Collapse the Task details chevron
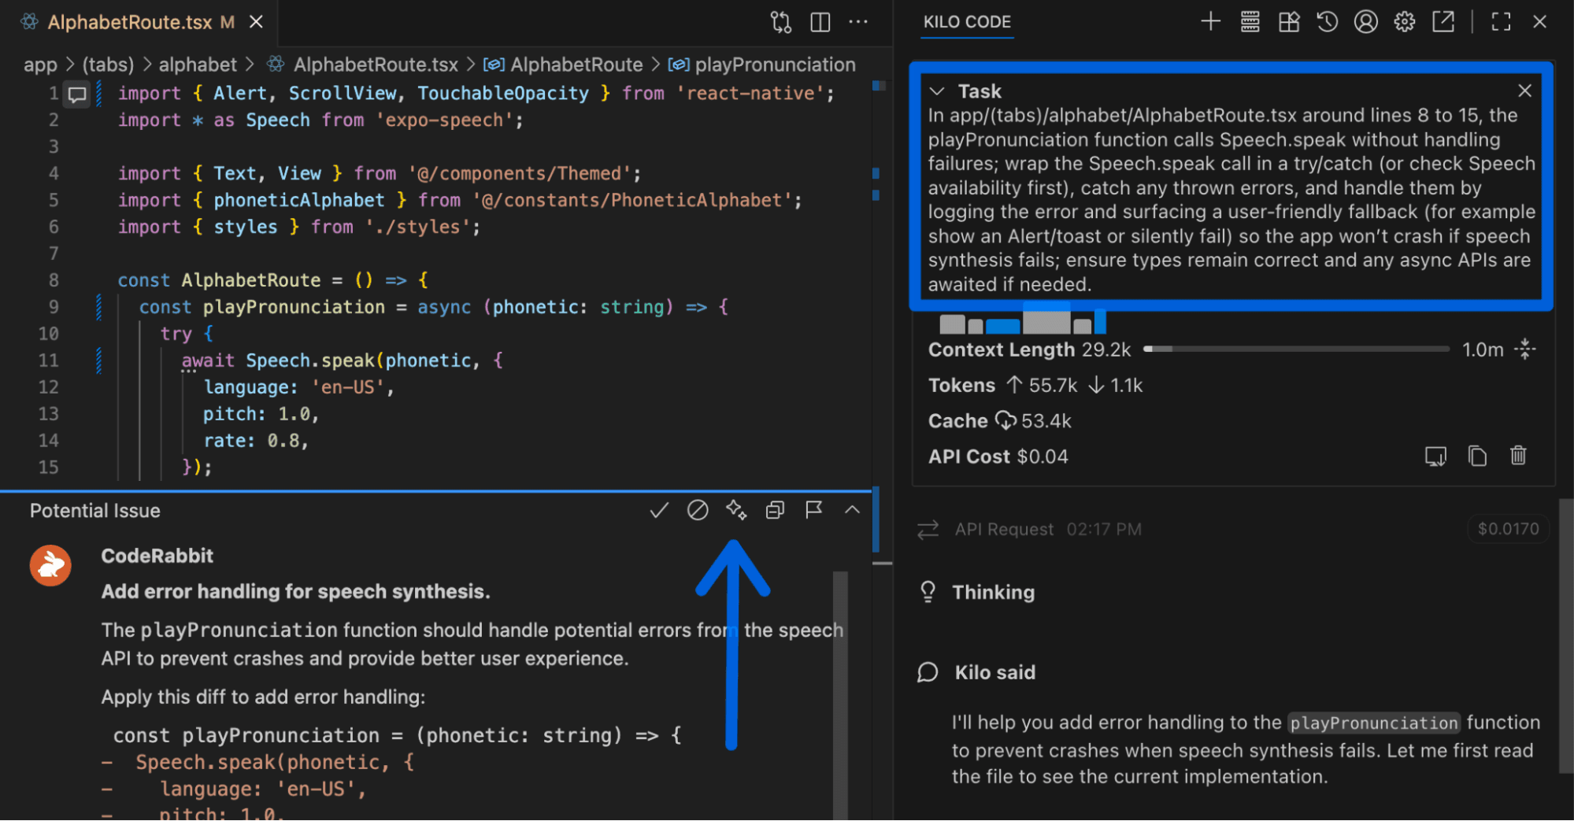The width and height of the screenshot is (1574, 821). pos(937,91)
